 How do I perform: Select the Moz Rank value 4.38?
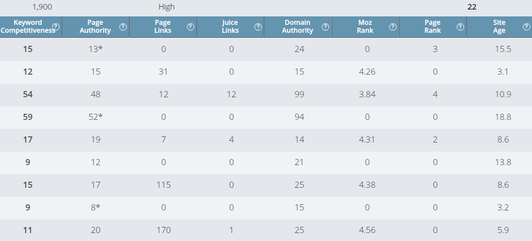(367, 185)
